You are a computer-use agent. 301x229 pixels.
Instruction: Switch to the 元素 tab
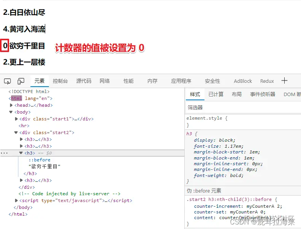pyautogui.click(x=40, y=81)
